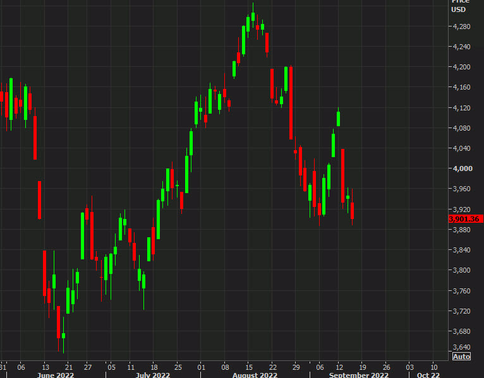Click date tick 25 in July

pos(178,367)
